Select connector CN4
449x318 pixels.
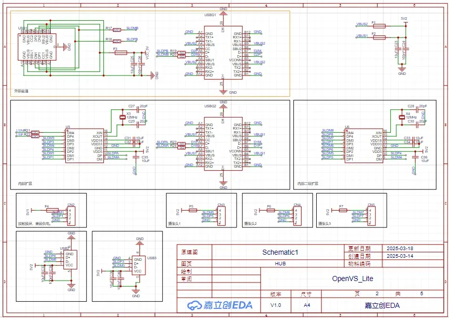[x=297, y=216]
